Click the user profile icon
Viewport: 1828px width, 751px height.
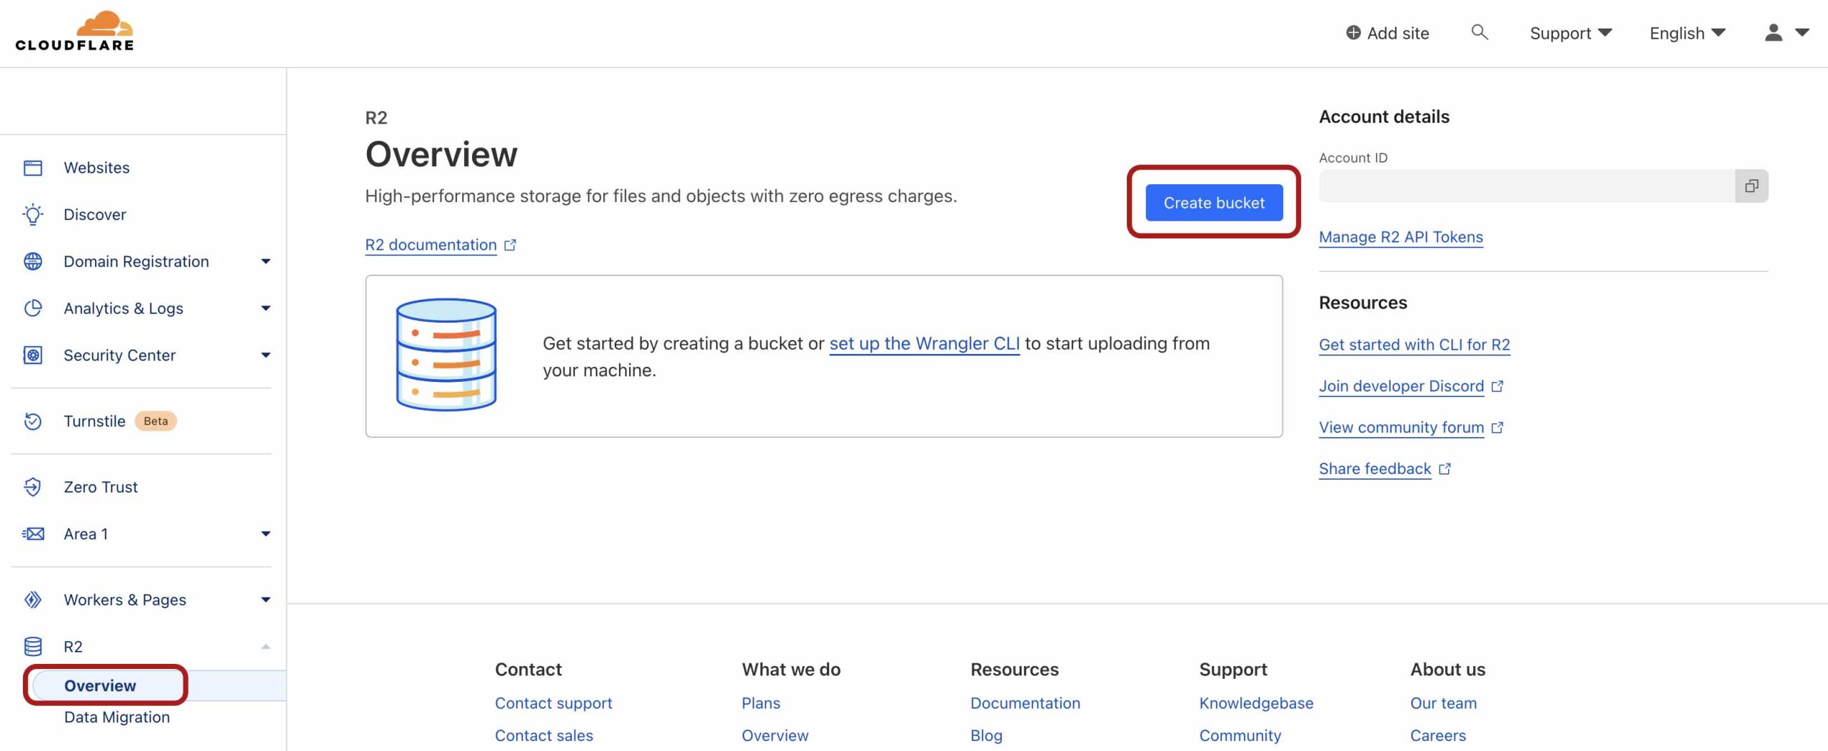(1774, 33)
